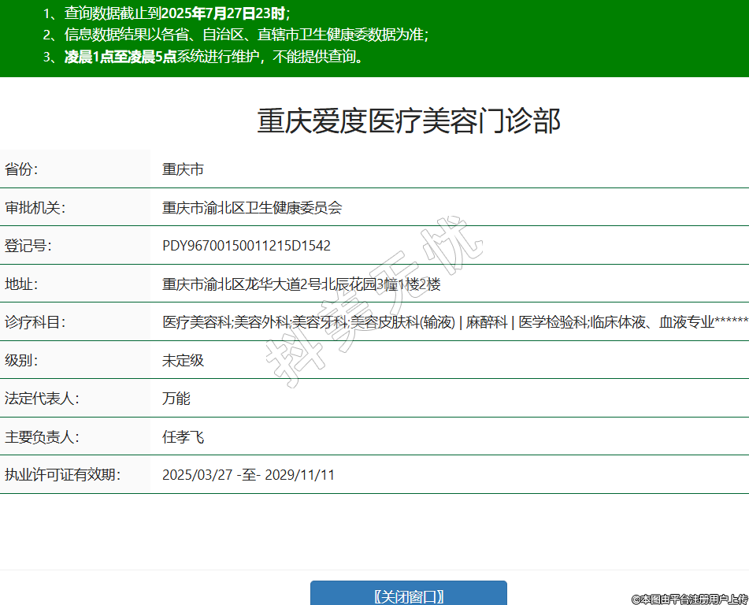The width and height of the screenshot is (749, 605).
Task: Click the 级别 row label
Action: pyautogui.click(x=21, y=361)
